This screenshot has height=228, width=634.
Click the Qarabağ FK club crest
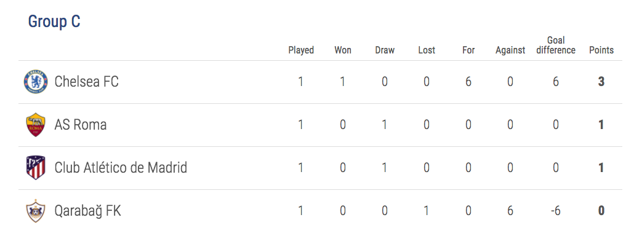click(36, 210)
